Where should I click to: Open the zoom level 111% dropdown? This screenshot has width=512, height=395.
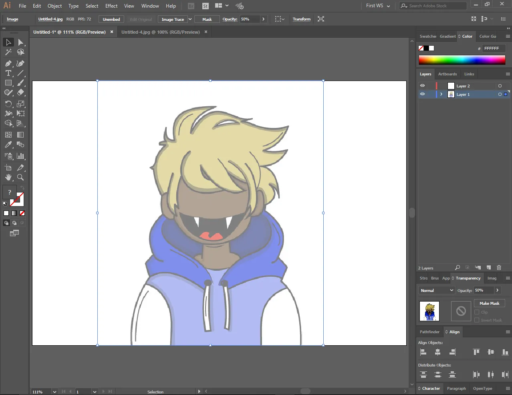54,392
